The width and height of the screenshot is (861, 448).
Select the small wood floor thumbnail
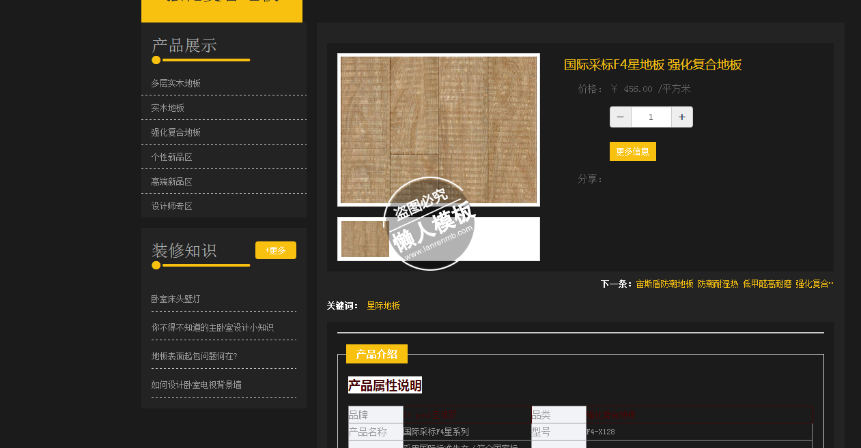[x=365, y=239]
